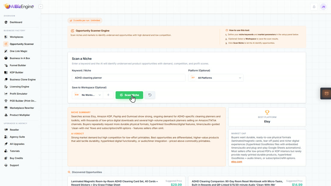The image size is (331, 186).
Task: Click the Funnel Builder icon
Action: tap(6, 65)
